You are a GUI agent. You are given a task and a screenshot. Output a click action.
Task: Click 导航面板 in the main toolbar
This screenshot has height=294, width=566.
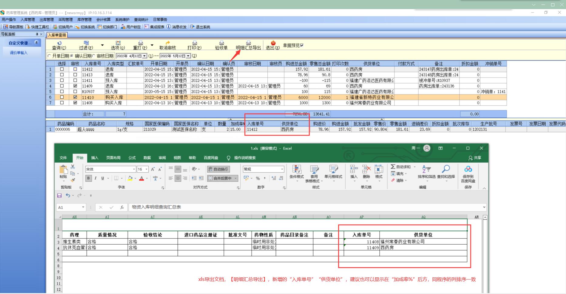tap(13, 27)
